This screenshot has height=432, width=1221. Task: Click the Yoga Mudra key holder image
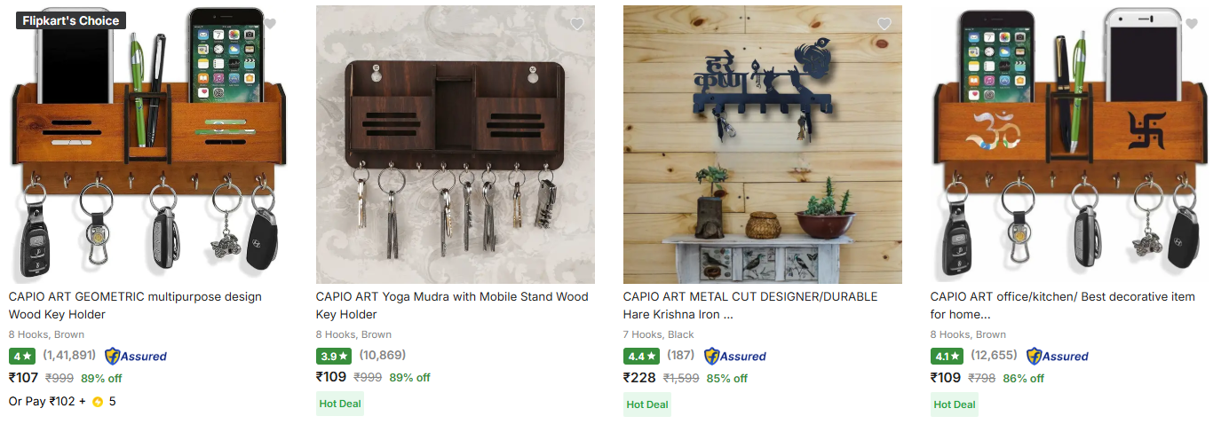[x=456, y=145]
